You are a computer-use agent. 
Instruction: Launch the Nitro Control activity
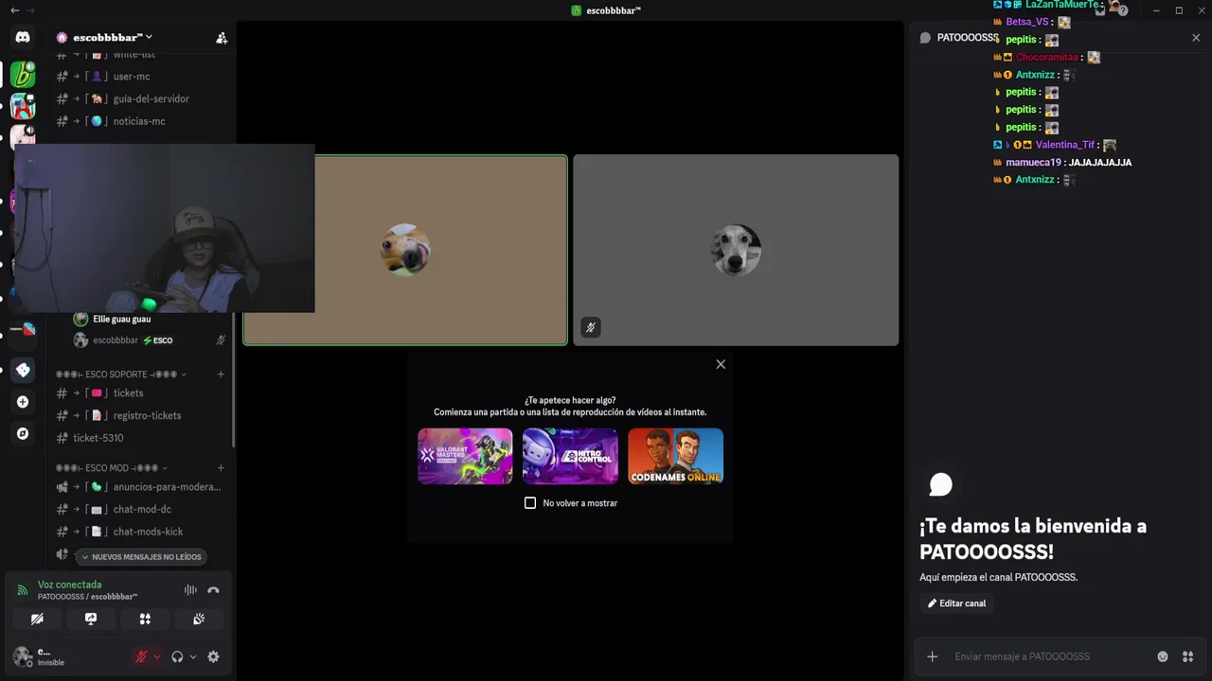(x=570, y=456)
